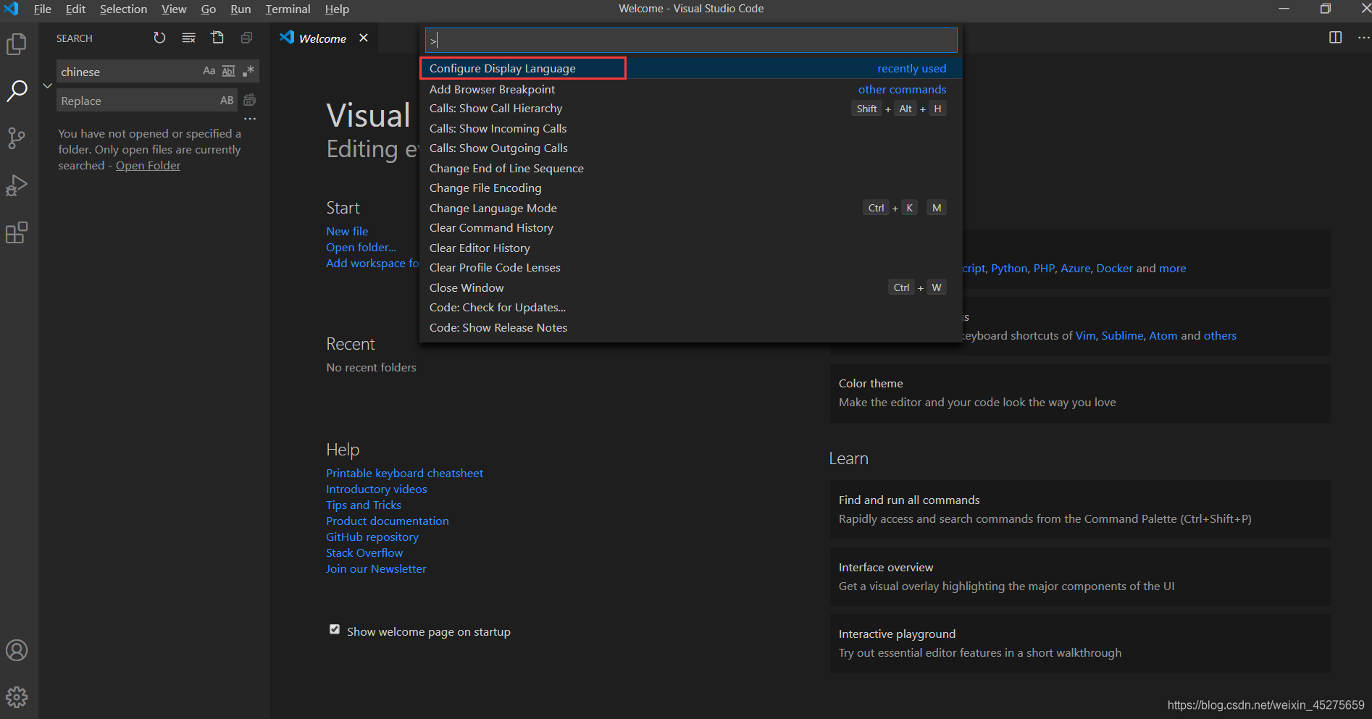Select Close Window command
The height and width of the screenshot is (719, 1372).
(691, 287)
